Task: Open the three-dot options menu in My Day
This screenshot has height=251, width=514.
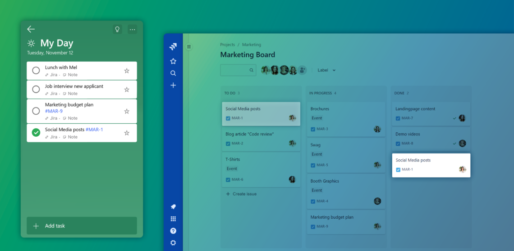Action: [133, 29]
